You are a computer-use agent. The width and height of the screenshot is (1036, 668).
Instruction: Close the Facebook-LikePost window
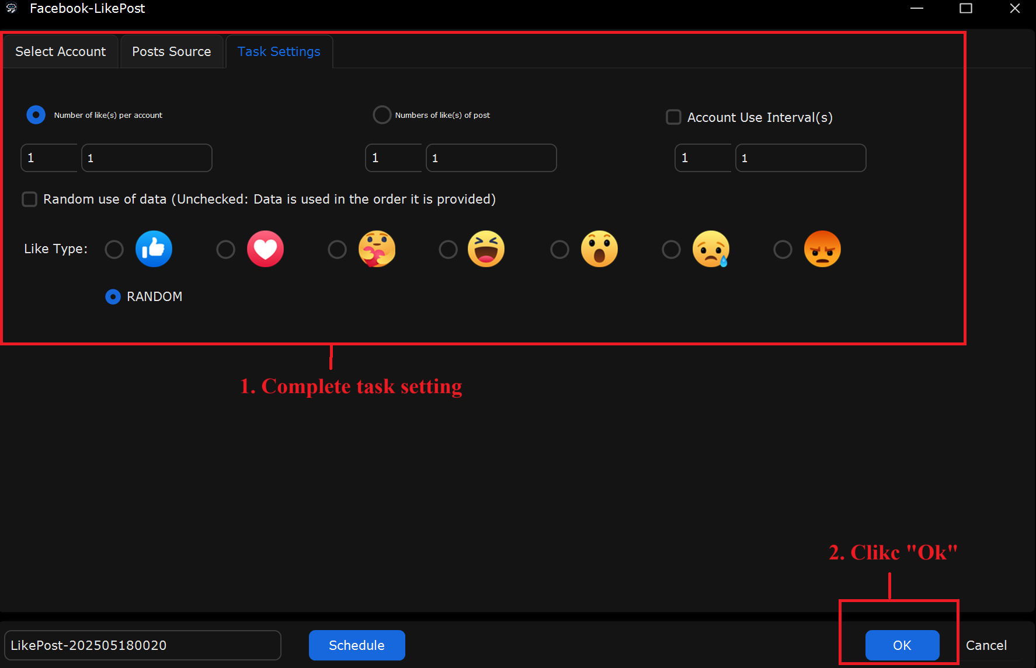1015,8
